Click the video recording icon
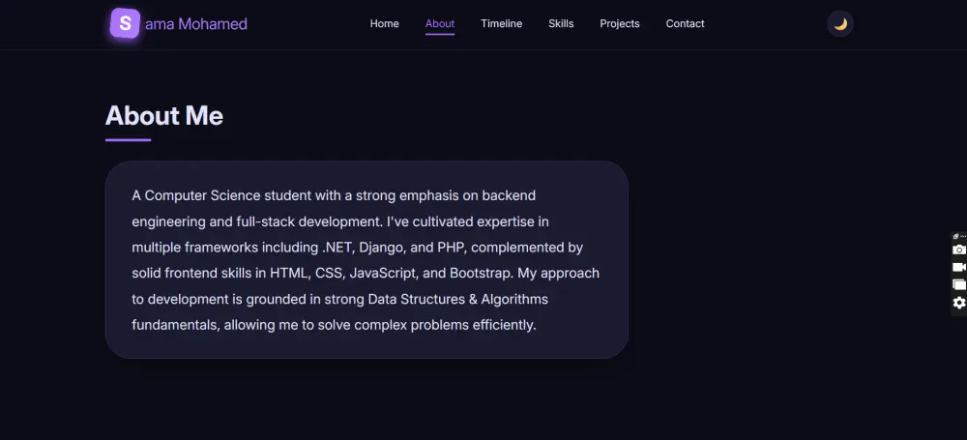The height and width of the screenshot is (440, 967). [x=959, y=267]
